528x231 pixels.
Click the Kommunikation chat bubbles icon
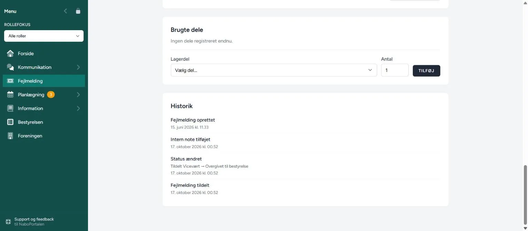[x=10, y=67]
